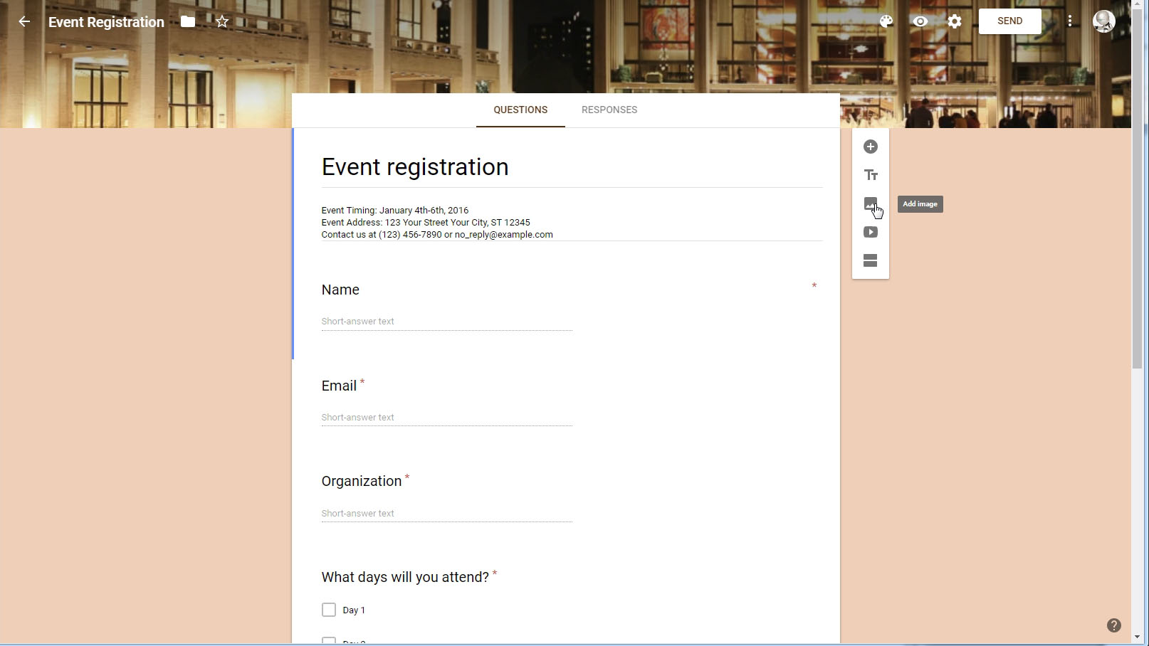Select the Organization question
This screenshot has width=1149, height=646.
[362, 481]
